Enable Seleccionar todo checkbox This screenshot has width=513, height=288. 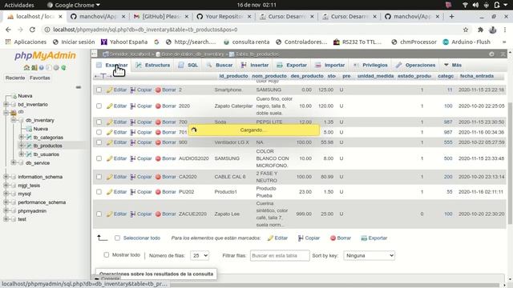[x=117, y=238]
